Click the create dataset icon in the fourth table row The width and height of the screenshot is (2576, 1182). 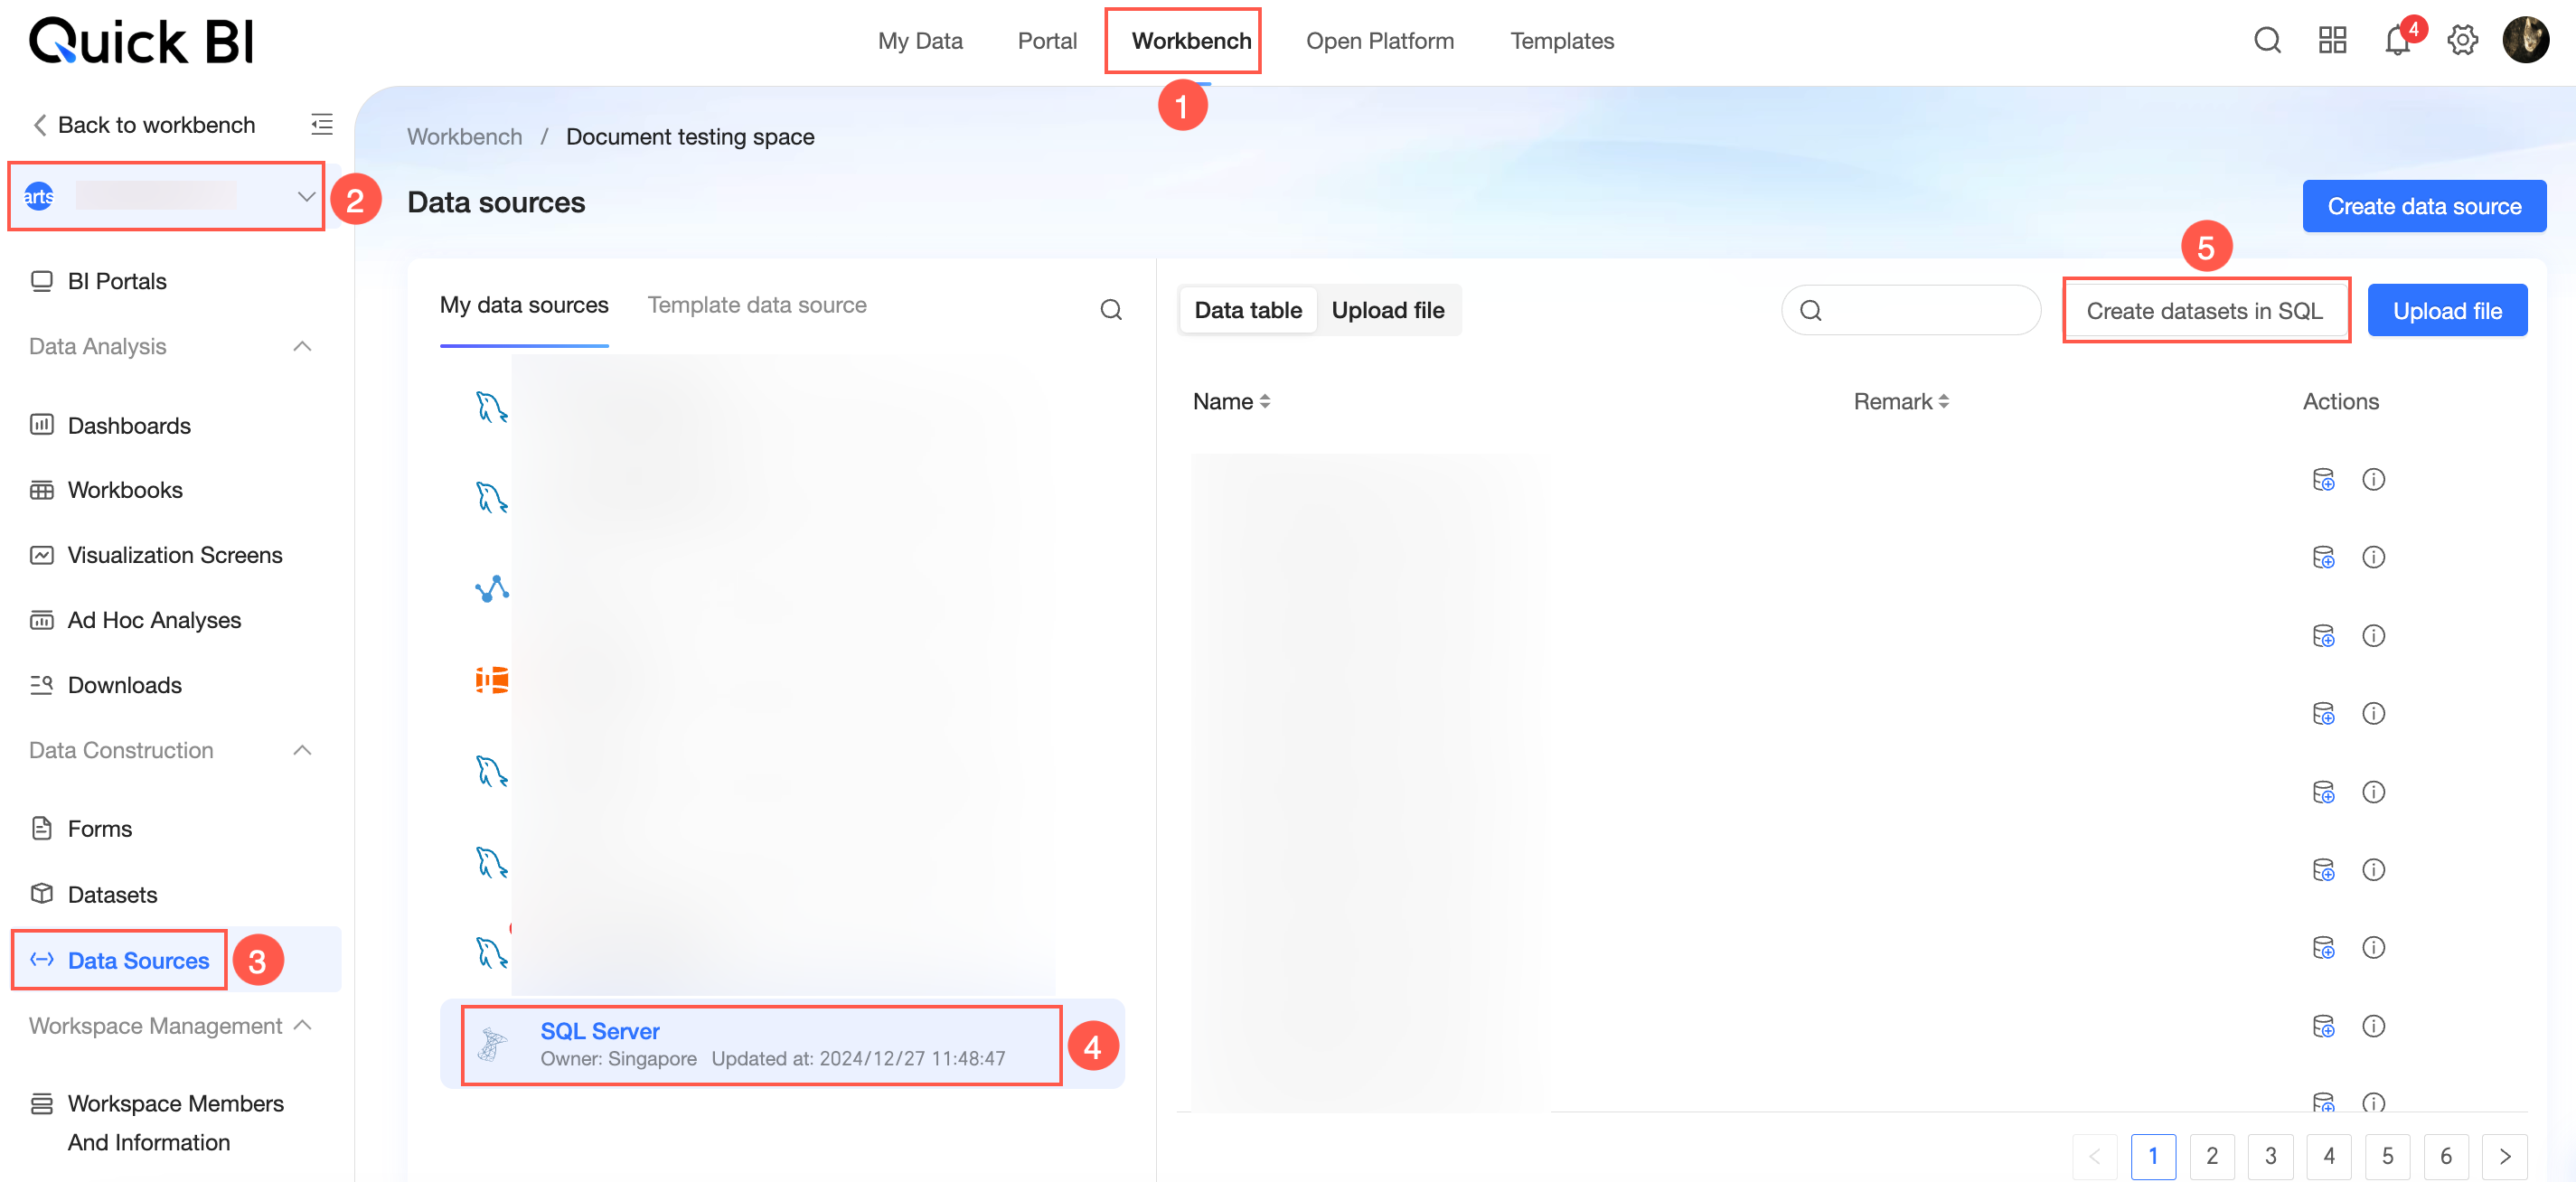[x=2324, y=714]
